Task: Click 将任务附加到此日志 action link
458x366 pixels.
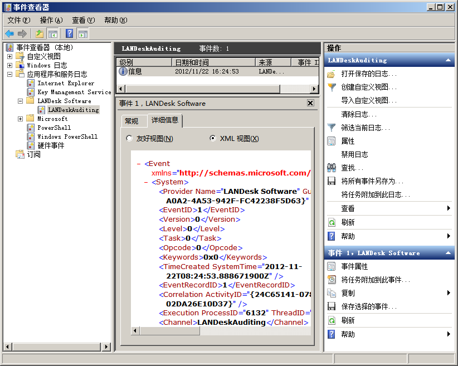Action: pyautogui.click(x=376, y=194)
